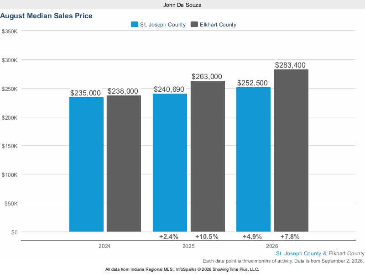Click the three months of activity note
This screenshot has width=365, height=274.
point(283,261)
